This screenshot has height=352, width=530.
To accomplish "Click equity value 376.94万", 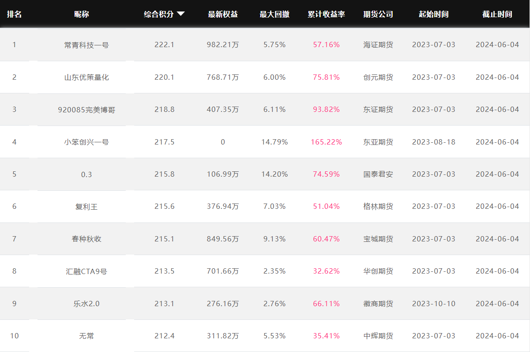I will point(223,206).
